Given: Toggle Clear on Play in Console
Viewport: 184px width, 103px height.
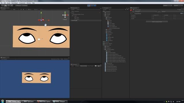Looking at the screenshot, I should pyautogui.click(x=83, y=66).
